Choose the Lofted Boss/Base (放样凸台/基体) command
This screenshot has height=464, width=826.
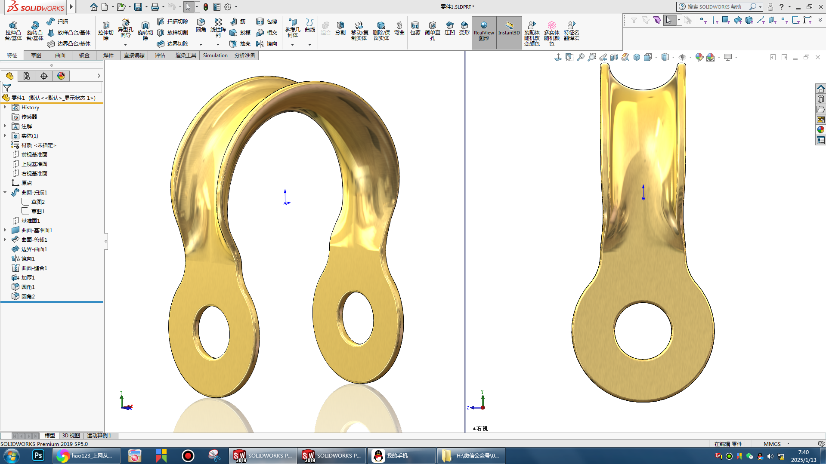[x=69, y=32]
